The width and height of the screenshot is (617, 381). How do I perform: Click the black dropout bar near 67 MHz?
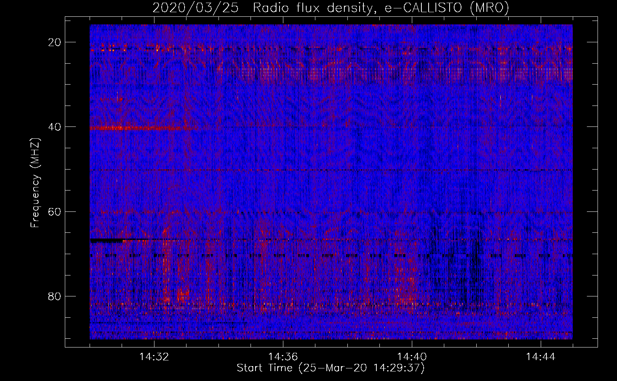107,240
